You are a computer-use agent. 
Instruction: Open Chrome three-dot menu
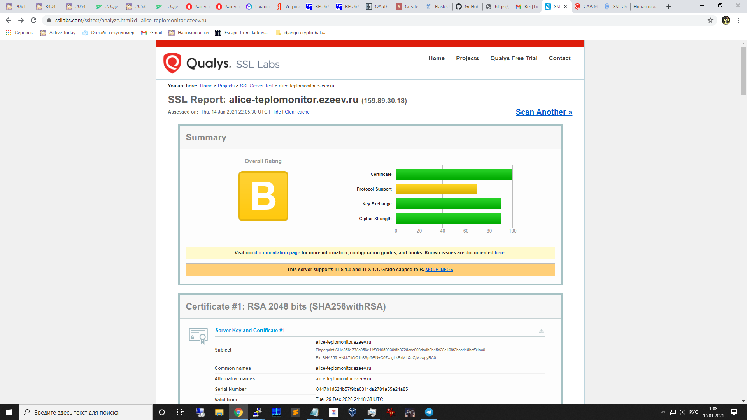(738, 20)
